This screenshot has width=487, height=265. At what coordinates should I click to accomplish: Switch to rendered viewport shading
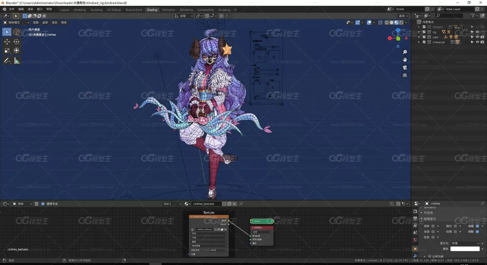coord(401,22)
